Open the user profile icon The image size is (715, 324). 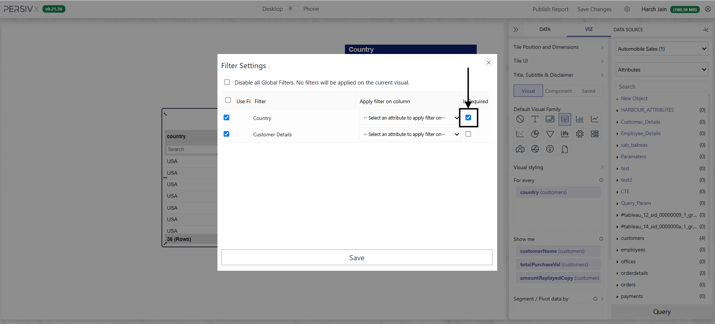(708, 9)
